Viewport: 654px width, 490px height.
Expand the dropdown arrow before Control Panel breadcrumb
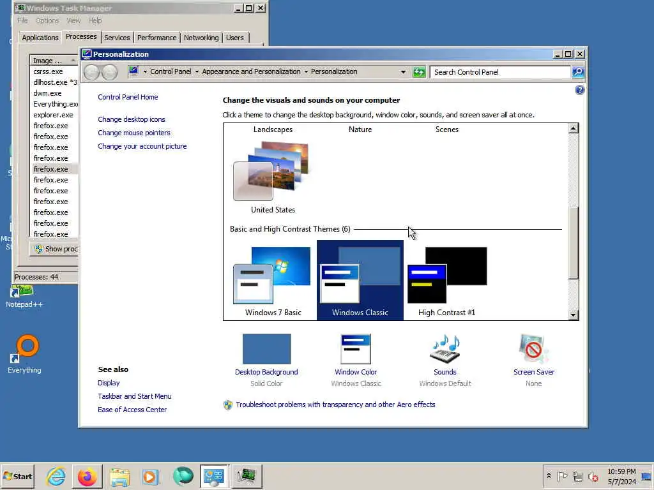145,71
